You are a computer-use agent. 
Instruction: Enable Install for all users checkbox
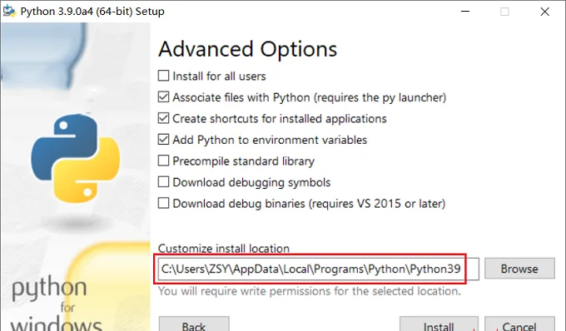(163, 76)
